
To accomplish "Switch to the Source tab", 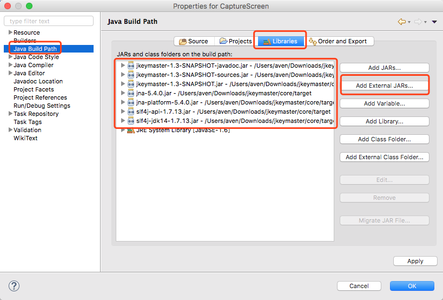I will (x=193, y=41).
